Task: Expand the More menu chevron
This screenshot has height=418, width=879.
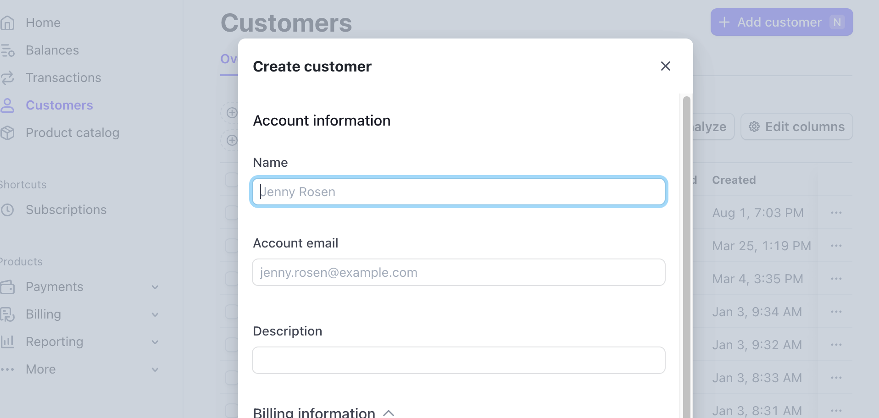Action: click(155, 369)
